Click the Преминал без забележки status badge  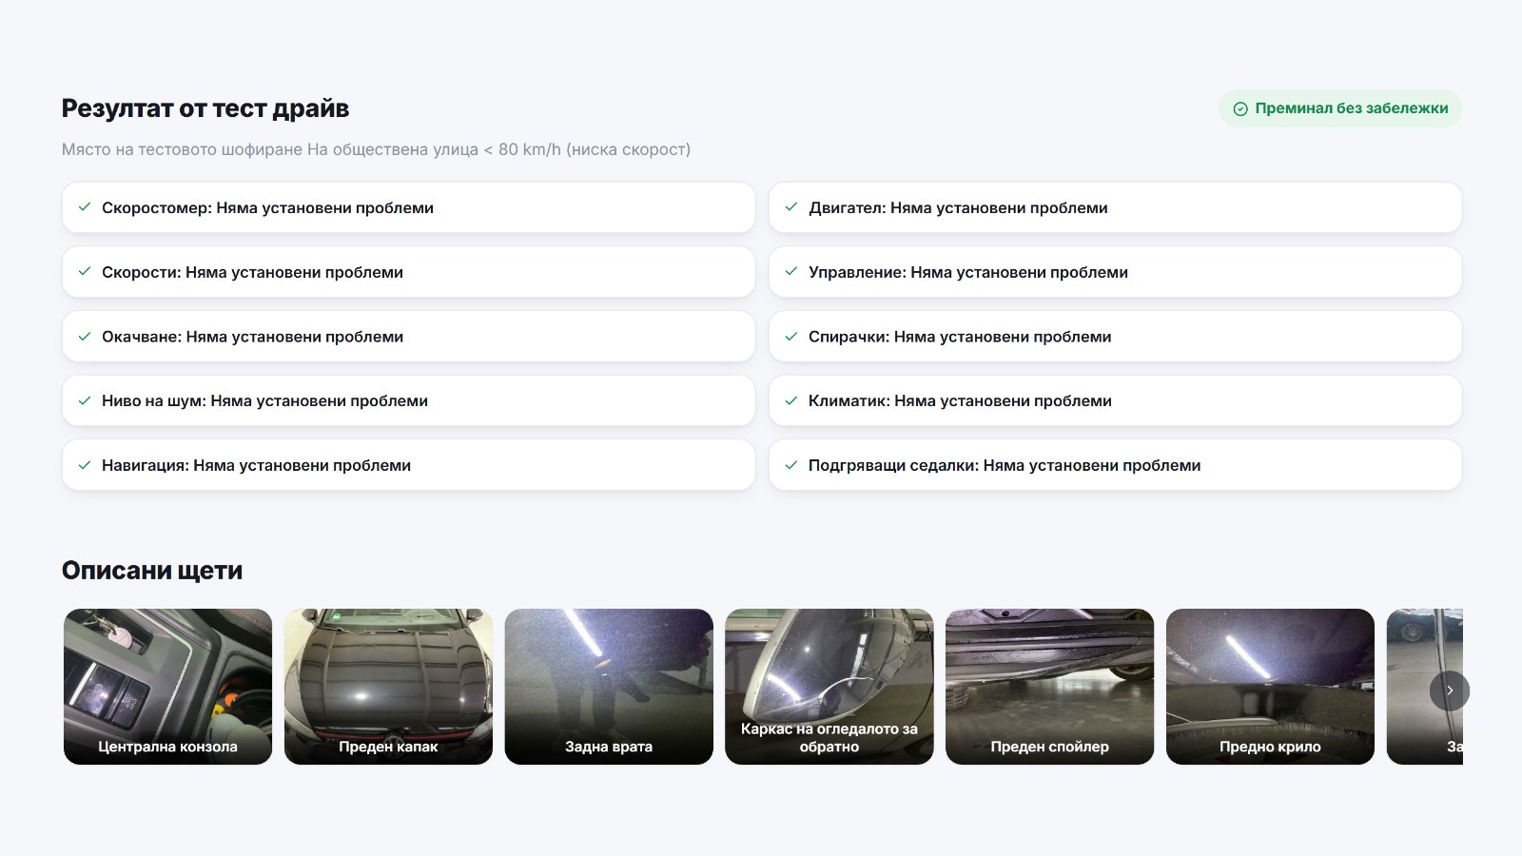click(1340, 108)
